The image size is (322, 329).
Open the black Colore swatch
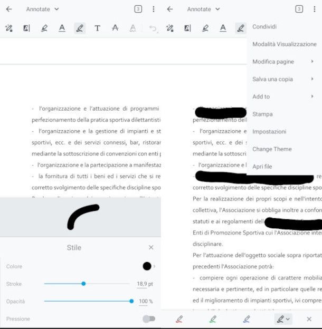[x=147, y=266]
